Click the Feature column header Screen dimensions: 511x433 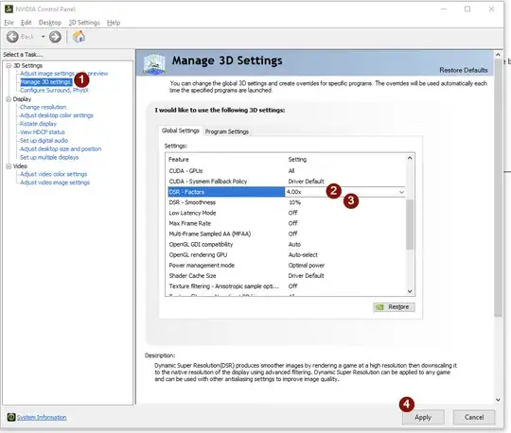pos(179,159)
